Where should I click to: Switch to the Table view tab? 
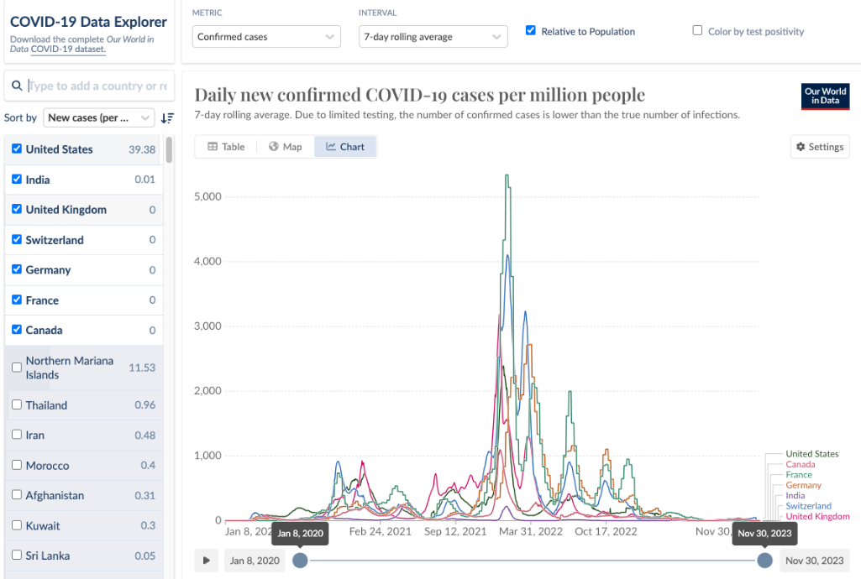pos(226,147)
